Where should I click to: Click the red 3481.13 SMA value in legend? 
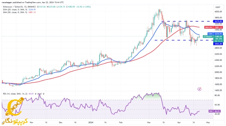click(x=32, y=12)
